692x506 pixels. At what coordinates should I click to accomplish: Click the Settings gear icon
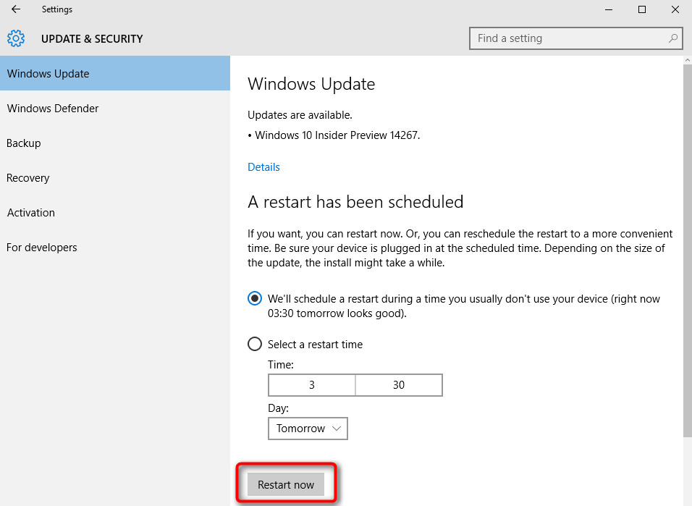pos(16,39)
